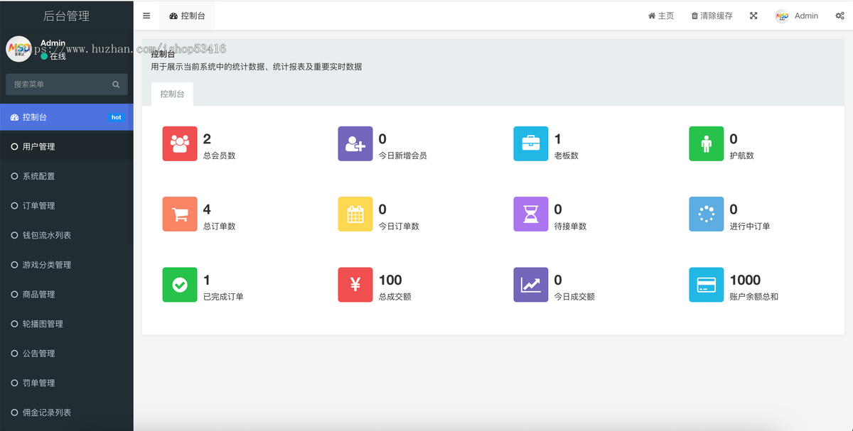
Task: Click the search magnifier icon
Action: click(116, 84)
